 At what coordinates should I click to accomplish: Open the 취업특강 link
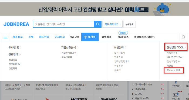[118, 66]
